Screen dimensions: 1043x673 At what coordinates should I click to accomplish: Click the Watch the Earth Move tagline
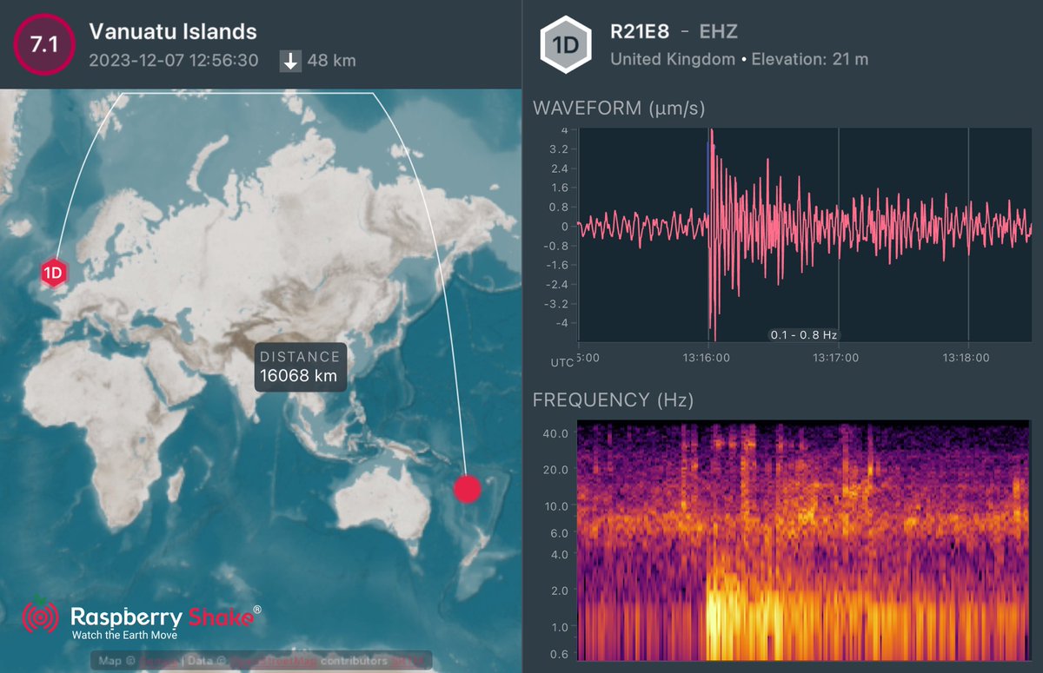click(x=124, y=635)
